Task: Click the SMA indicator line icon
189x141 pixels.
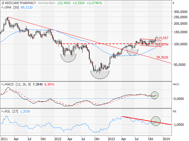Action: [x=3, y=7]
